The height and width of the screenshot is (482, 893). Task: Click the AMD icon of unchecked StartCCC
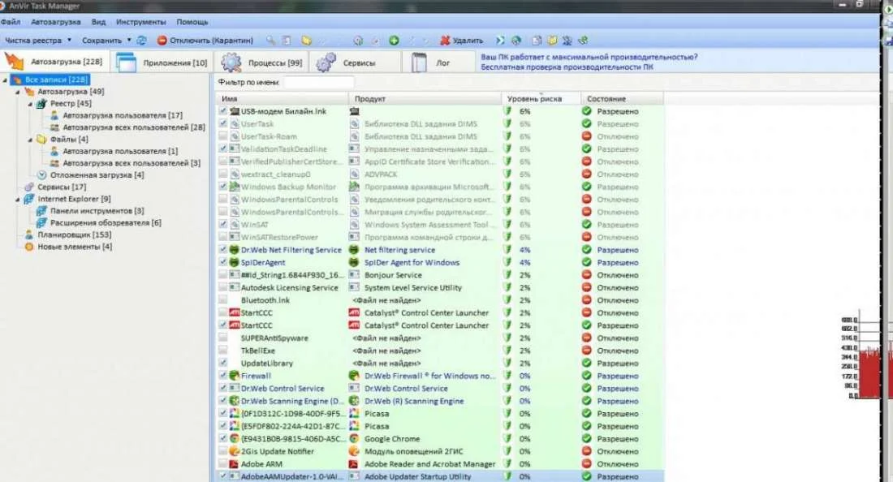234,312
